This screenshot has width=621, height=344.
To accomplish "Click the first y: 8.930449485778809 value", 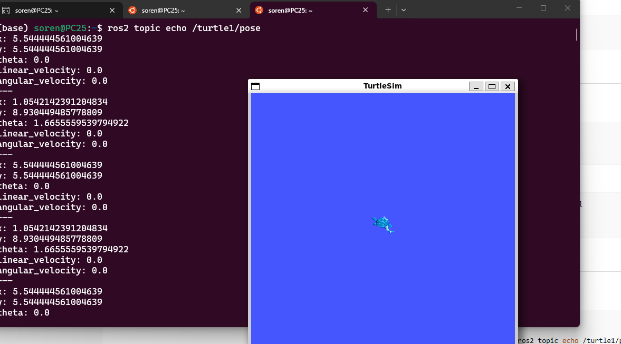I will (57, 112).
